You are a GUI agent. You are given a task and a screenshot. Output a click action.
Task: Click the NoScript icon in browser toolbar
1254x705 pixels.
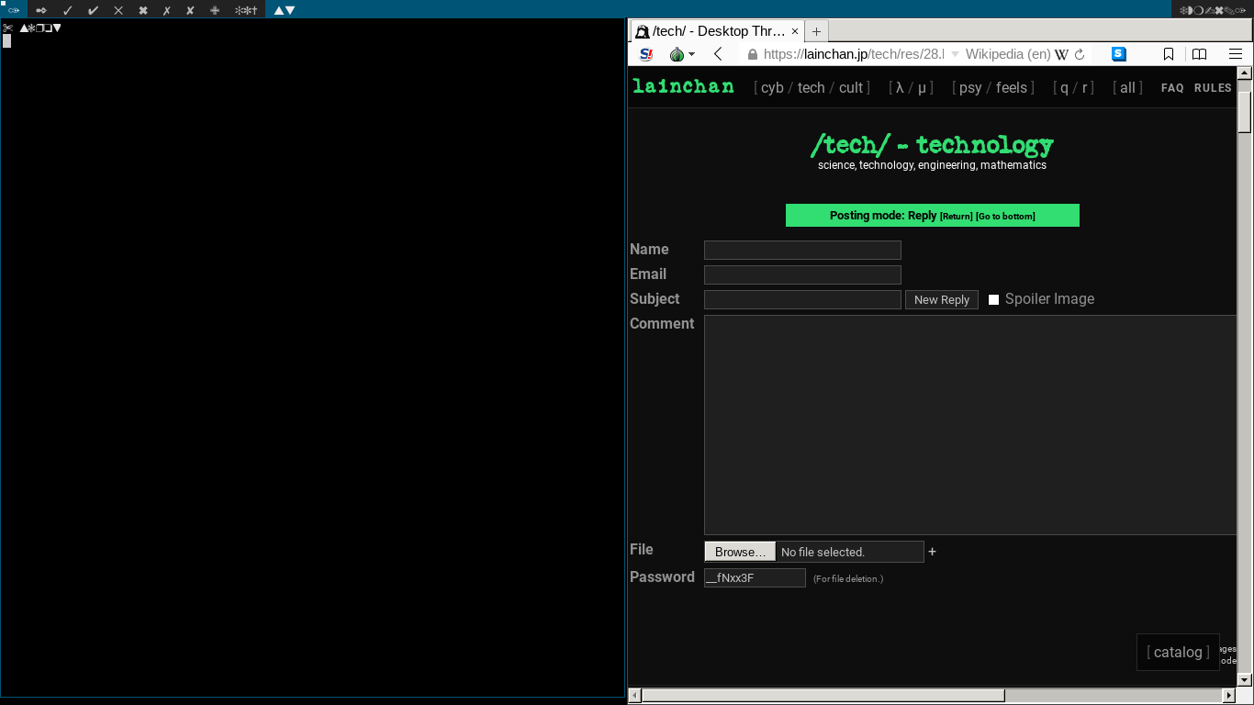[646, 54]
